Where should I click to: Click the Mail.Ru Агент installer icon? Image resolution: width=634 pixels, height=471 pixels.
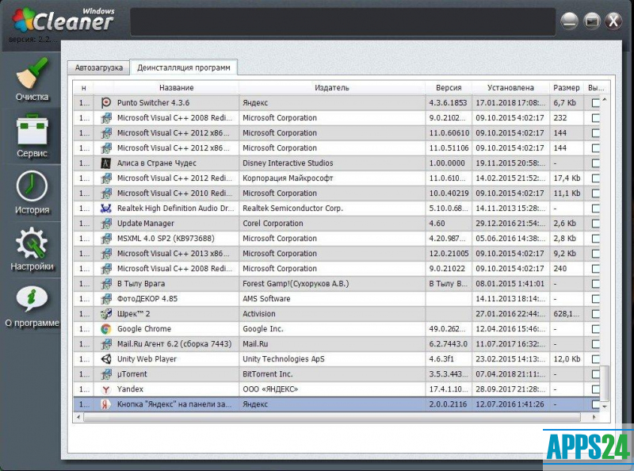click(106, 344)
